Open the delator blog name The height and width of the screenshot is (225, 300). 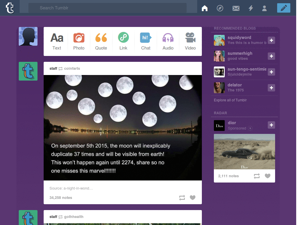coord(235,85)
